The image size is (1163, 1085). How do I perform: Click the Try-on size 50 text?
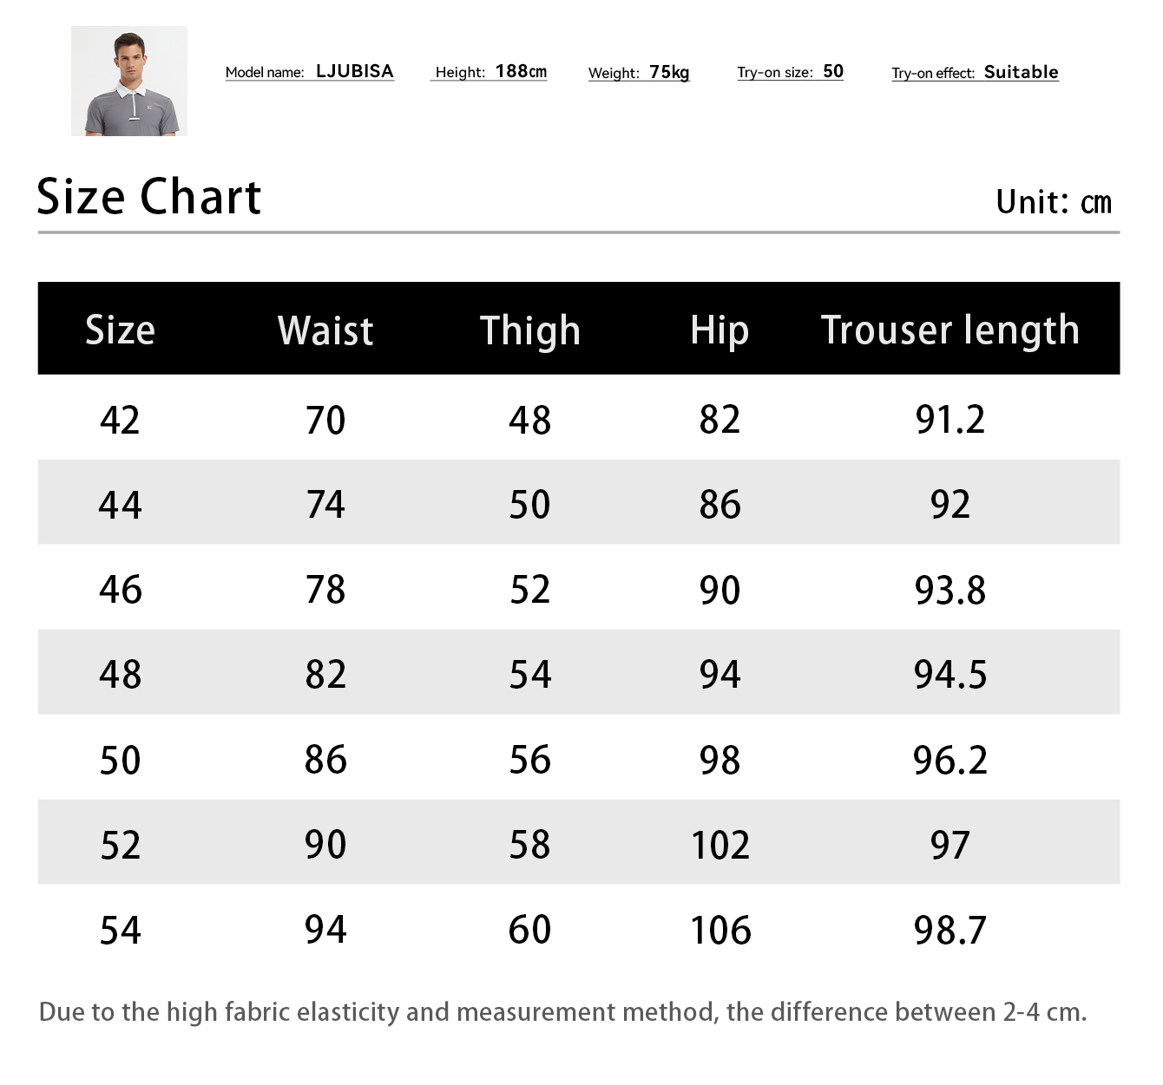coord(790,72)
